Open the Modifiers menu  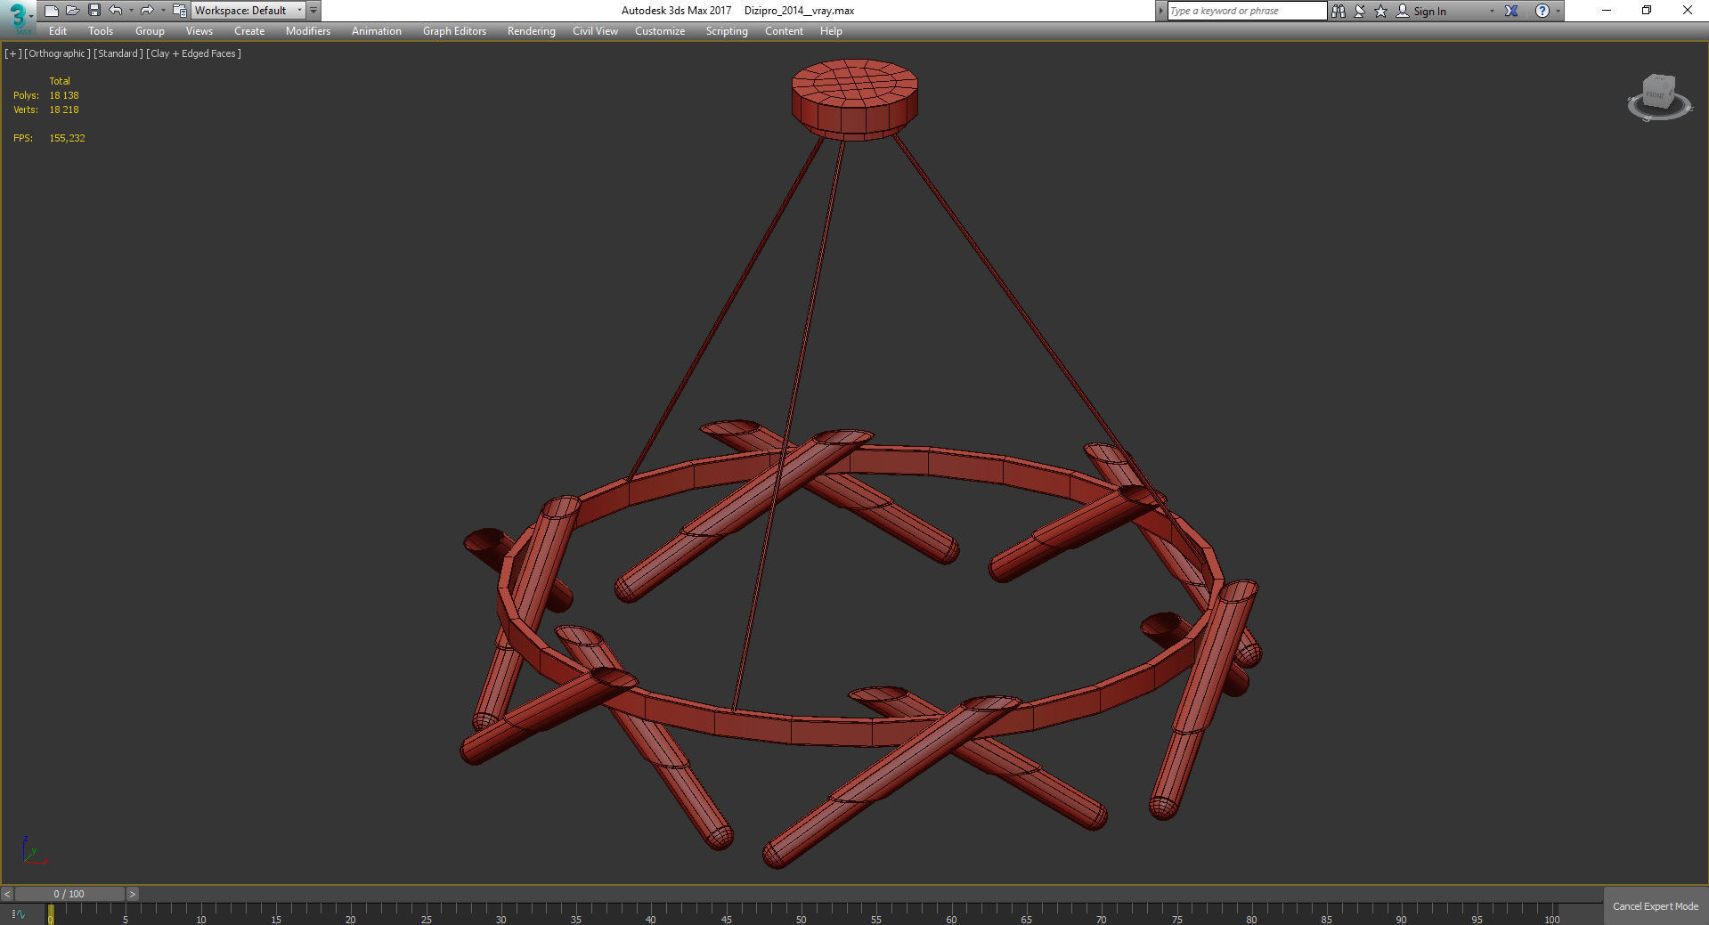308,31
